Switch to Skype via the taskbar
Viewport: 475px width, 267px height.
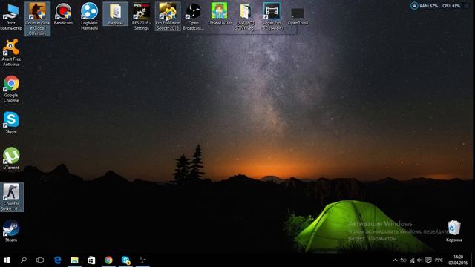point(125,260)
